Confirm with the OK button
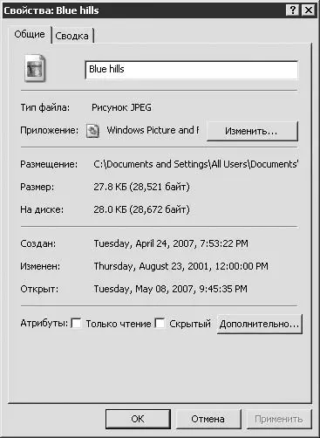 138,419
